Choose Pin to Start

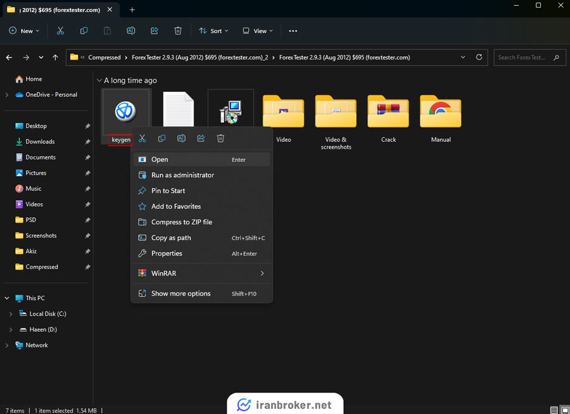(x=202, y=191)
